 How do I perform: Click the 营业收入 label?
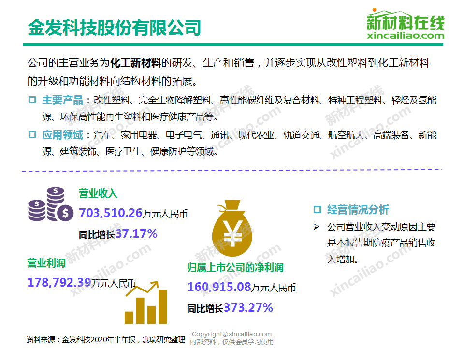point(98,193)
